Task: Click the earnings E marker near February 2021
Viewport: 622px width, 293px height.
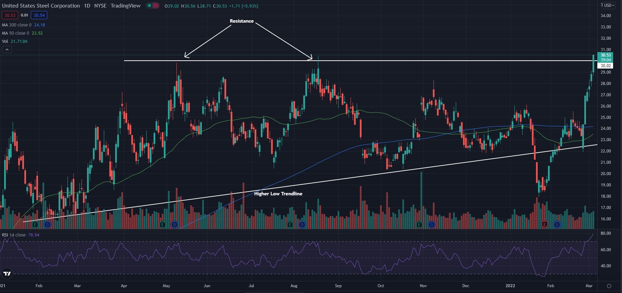Action: [x=35, y=225]
